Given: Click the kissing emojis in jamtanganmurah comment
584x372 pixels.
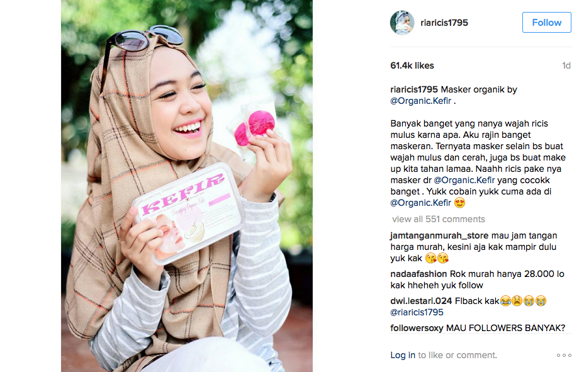Looking at the screenshot, I should coord(437,258).
